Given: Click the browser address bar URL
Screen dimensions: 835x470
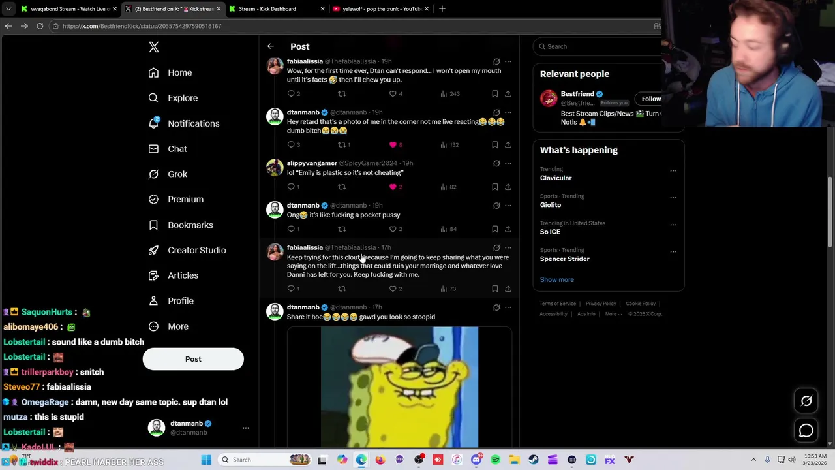Looking at the screenshot, I should 142,26.
